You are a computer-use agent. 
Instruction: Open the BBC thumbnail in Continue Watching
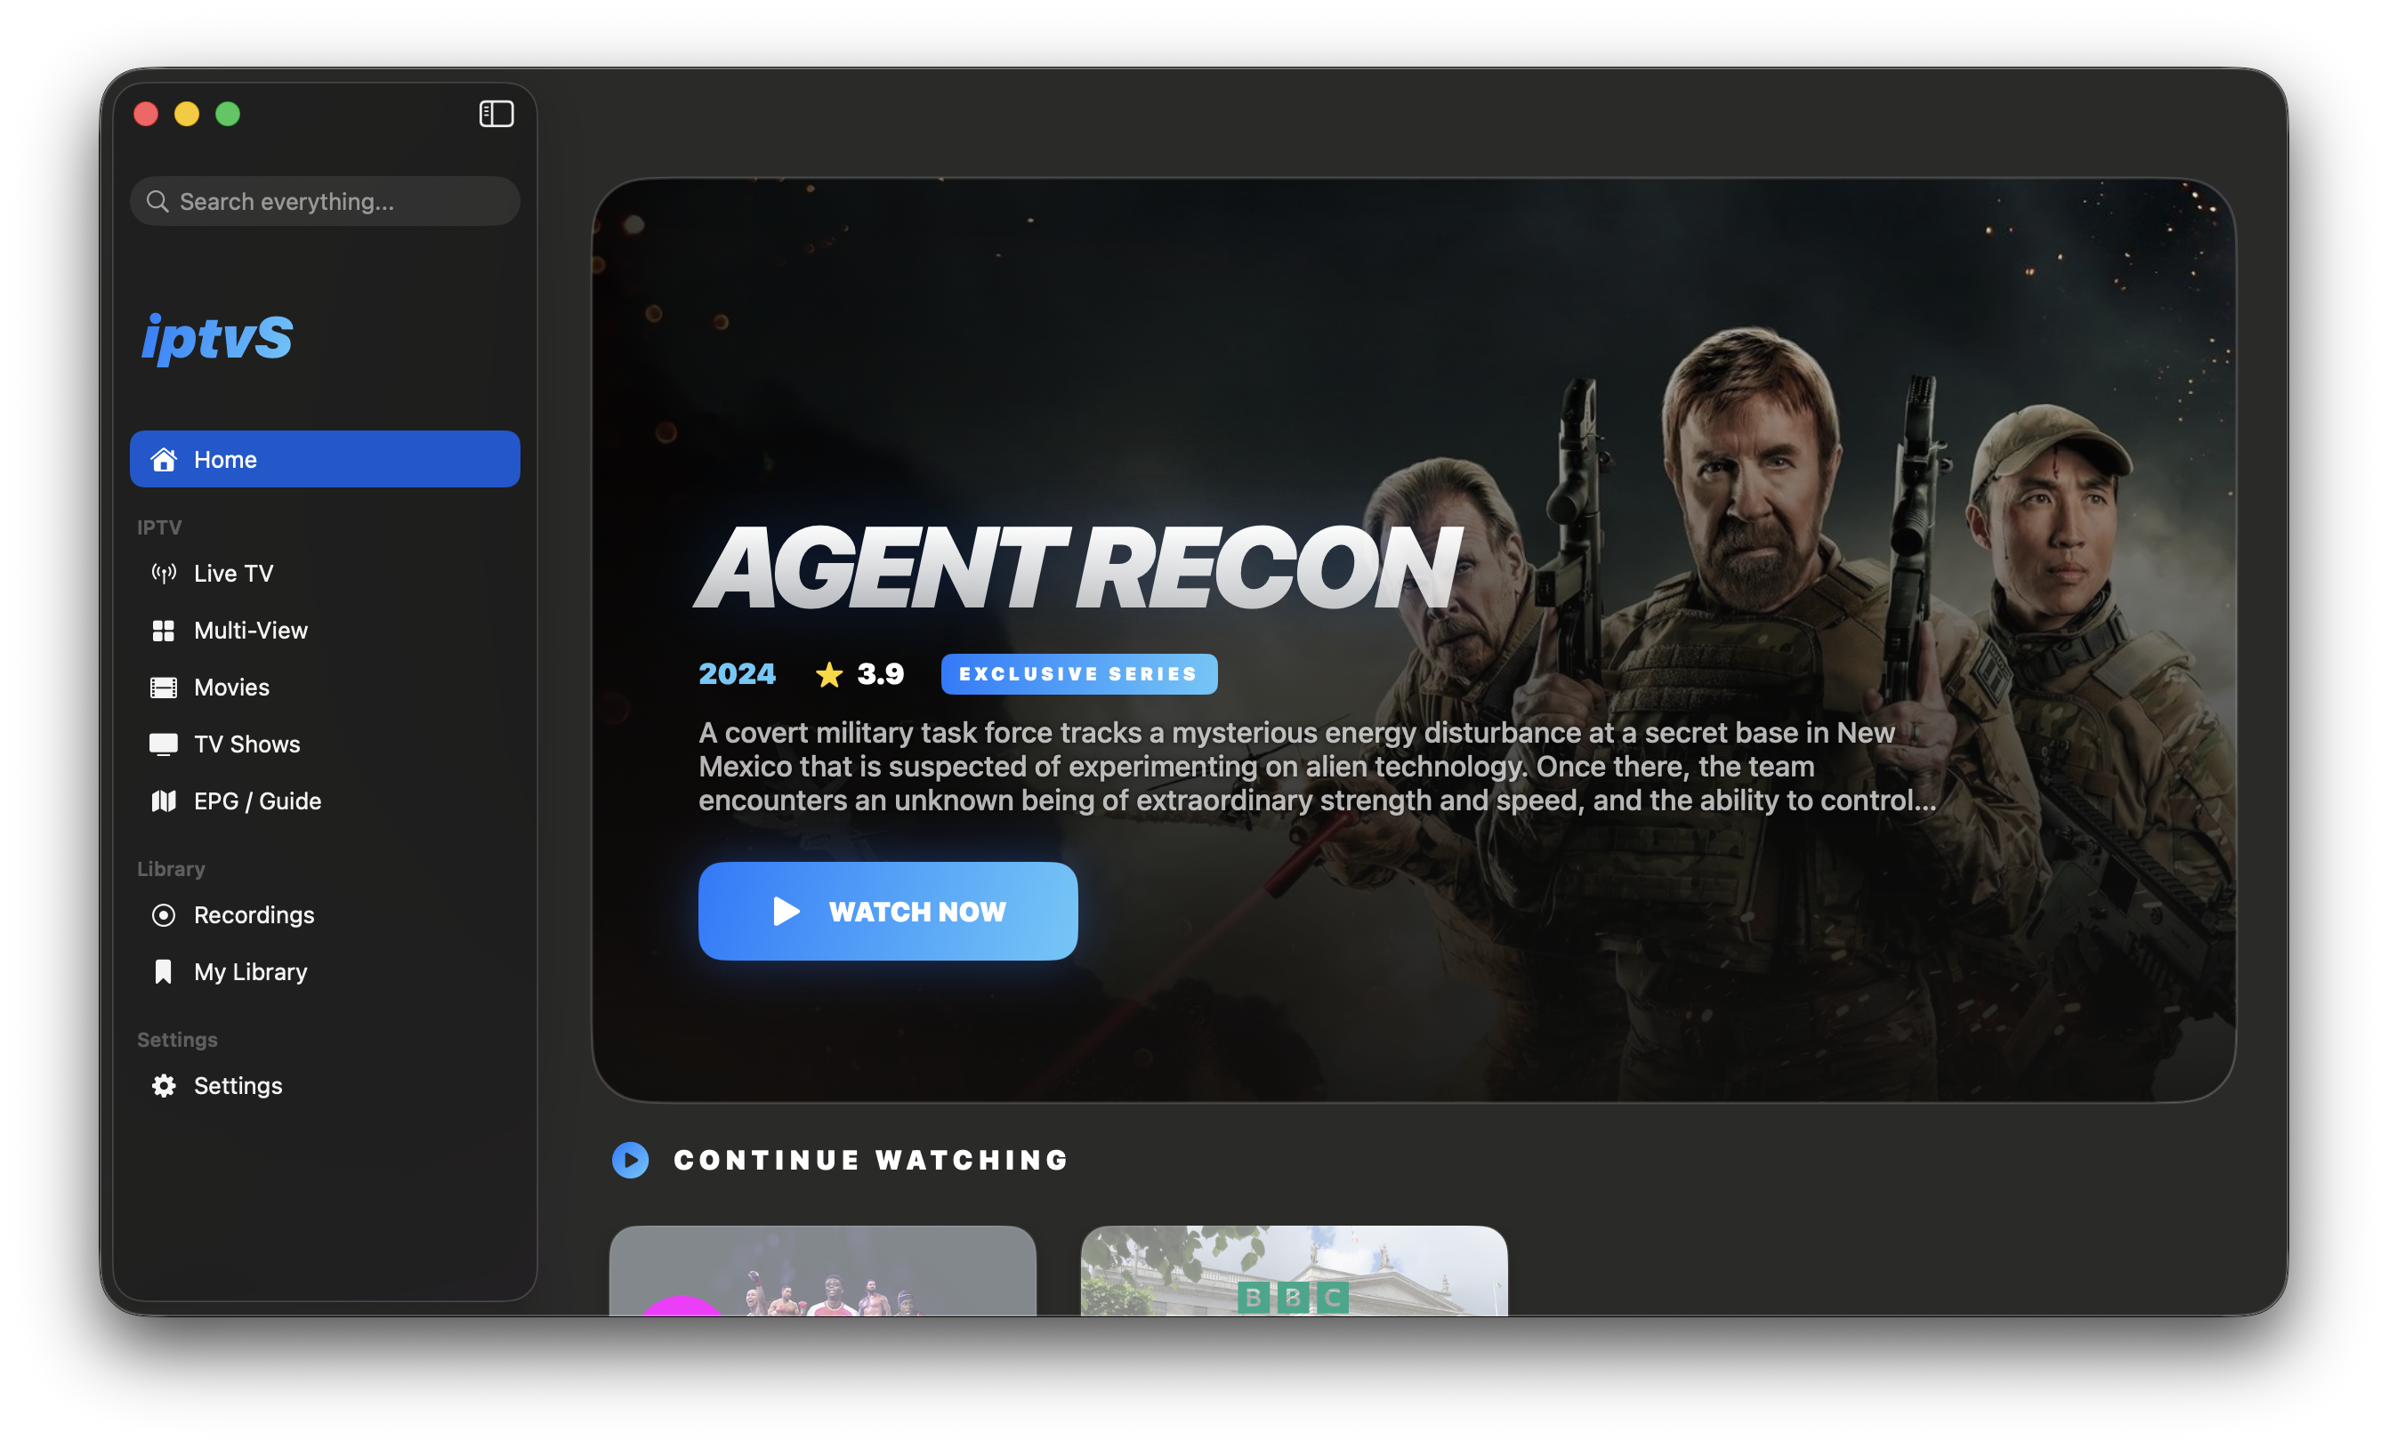pos(1294,1271)
